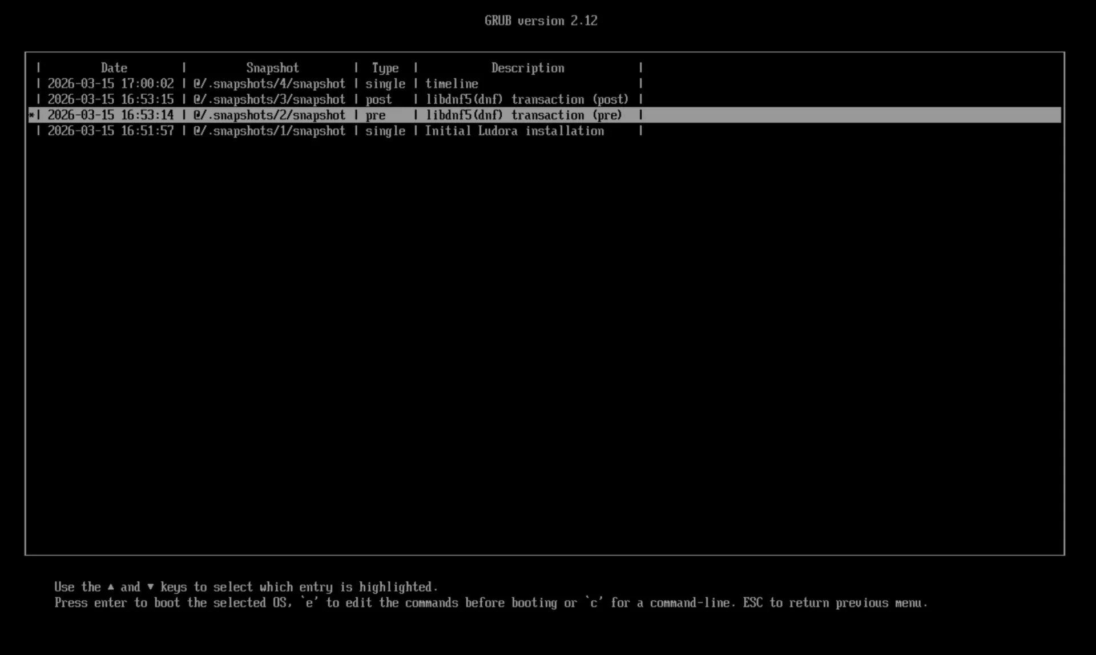This screenshot has width=1096, height=655.
Task: Click the Date column header
Action: pyautogui.click(x=114, y=68)
